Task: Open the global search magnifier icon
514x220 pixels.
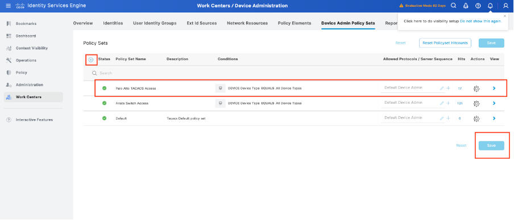Action: pos(453,6)
